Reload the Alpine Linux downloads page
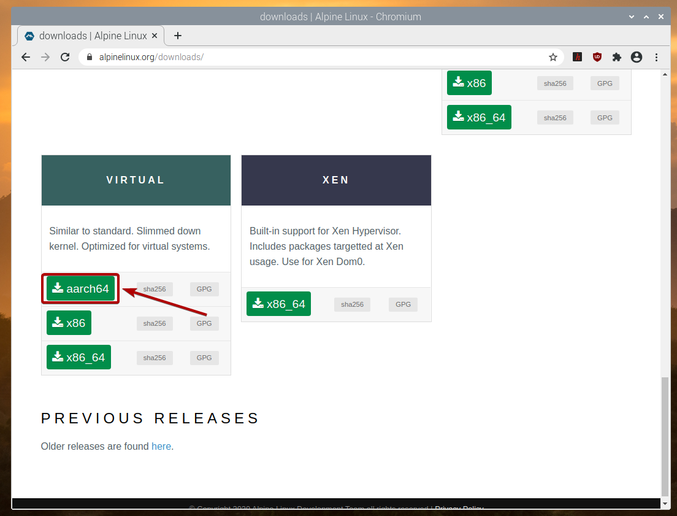 coord(65,57)
